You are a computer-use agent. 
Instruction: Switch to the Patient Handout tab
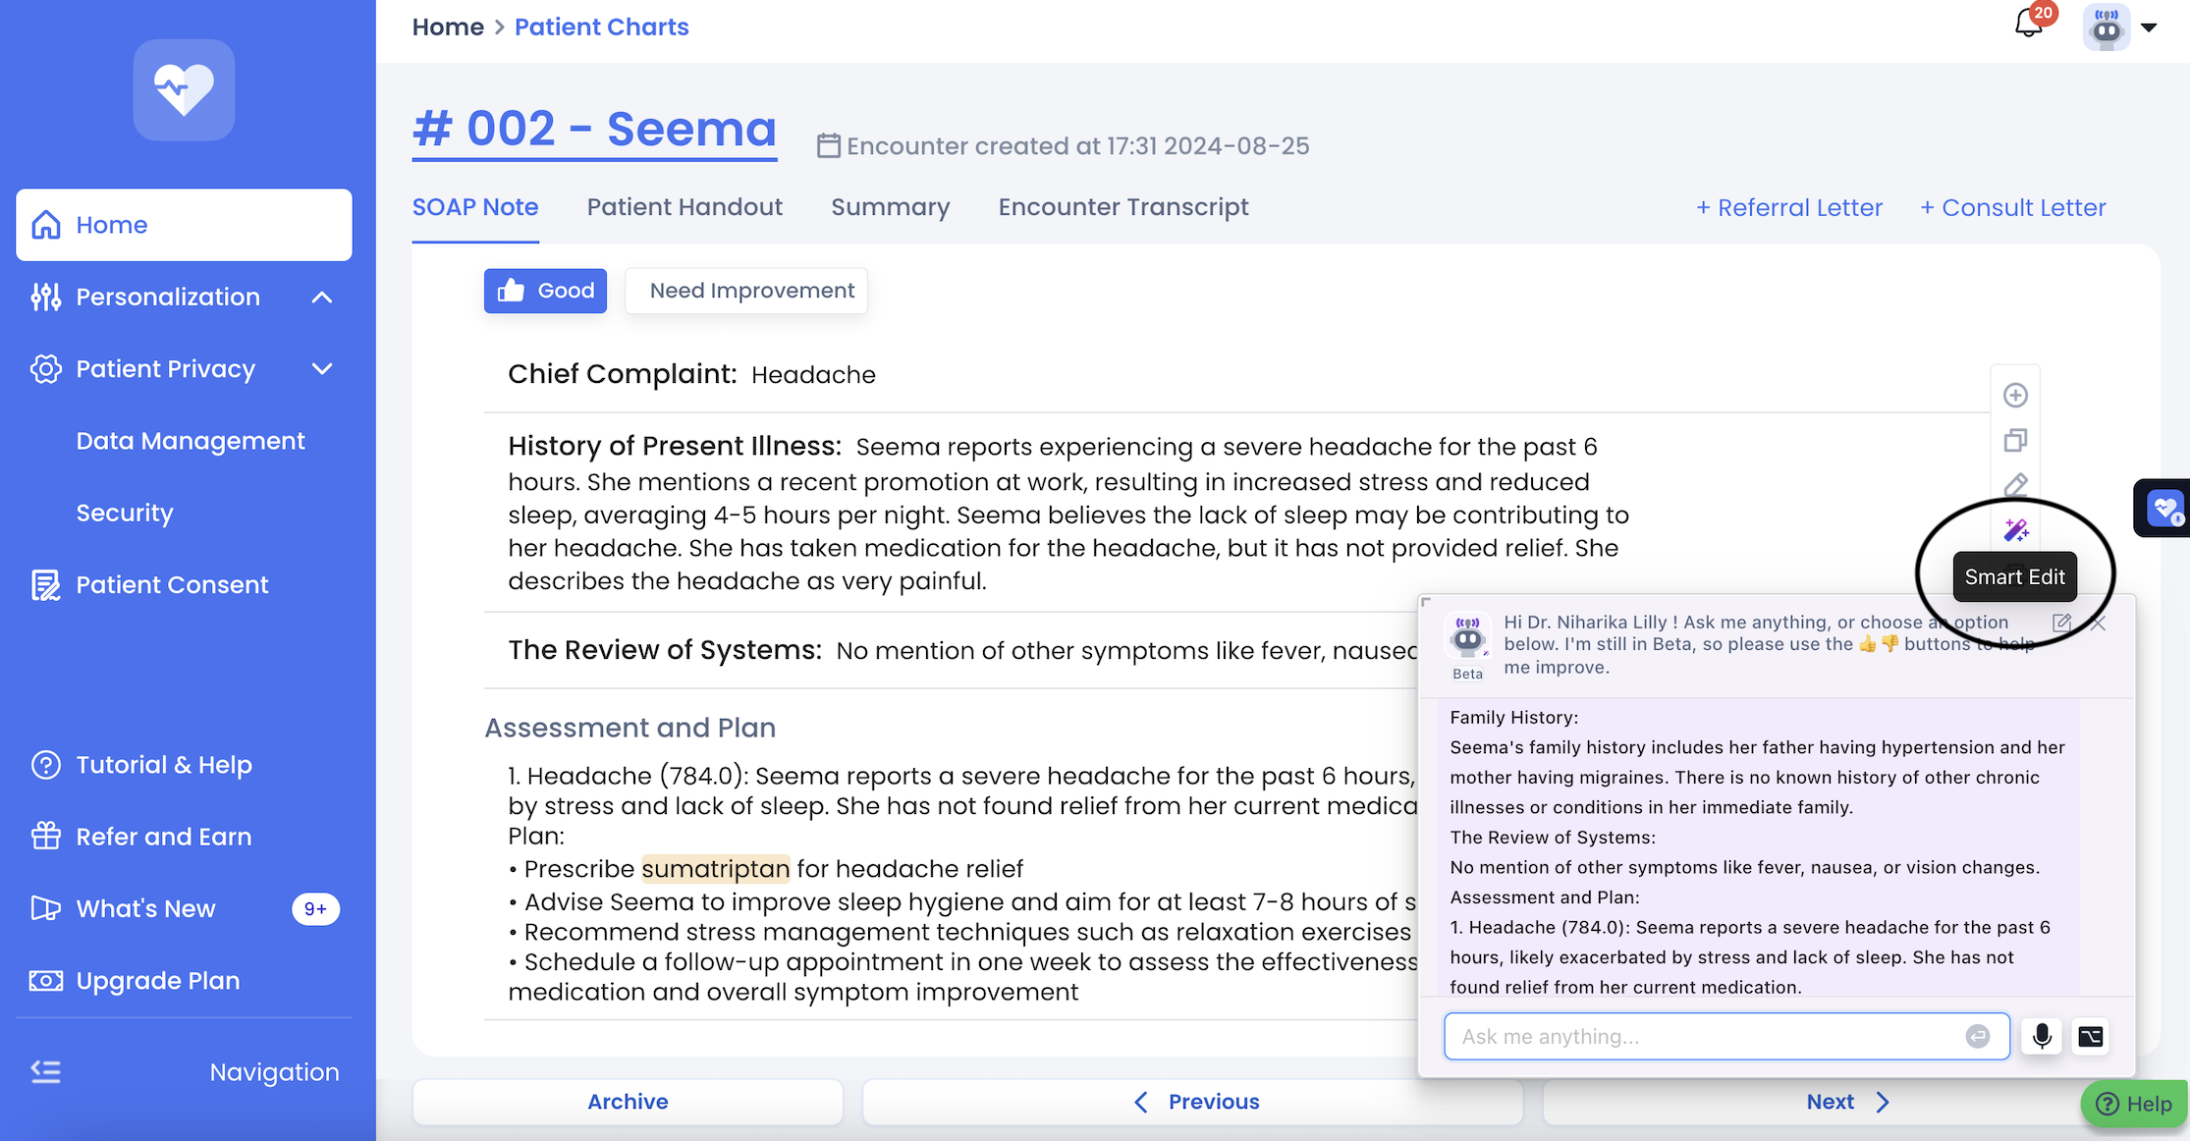click(x=684, y=207)
